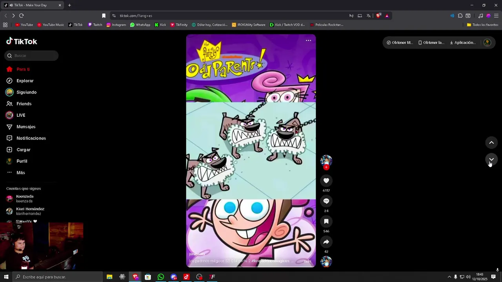Viewport: 502px width, 282px height.
Task: Open the Siguiendo feed
Action: [x=21, y=92]
